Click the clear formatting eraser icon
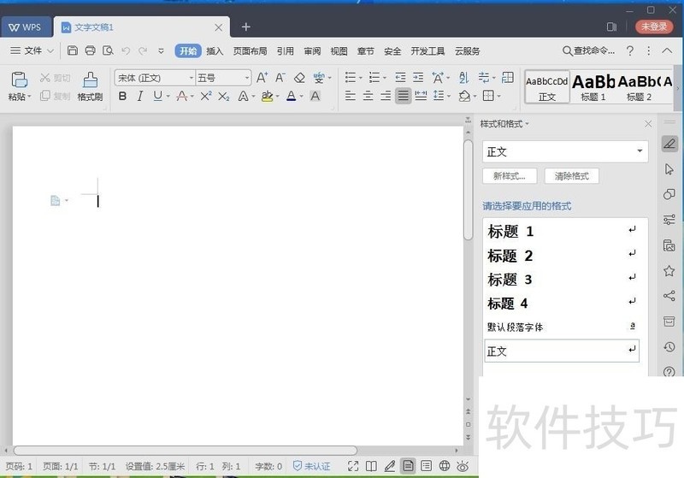The height and width of the screenshot is (478, 684). (299, 78)
